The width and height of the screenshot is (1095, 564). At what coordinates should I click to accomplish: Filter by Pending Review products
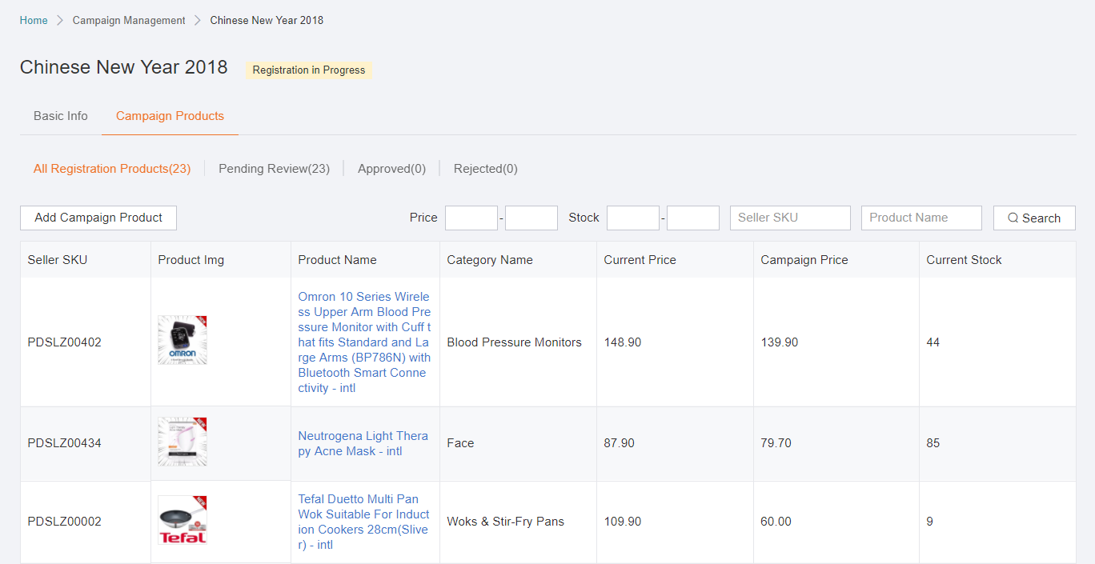click(x=274, y=169)
